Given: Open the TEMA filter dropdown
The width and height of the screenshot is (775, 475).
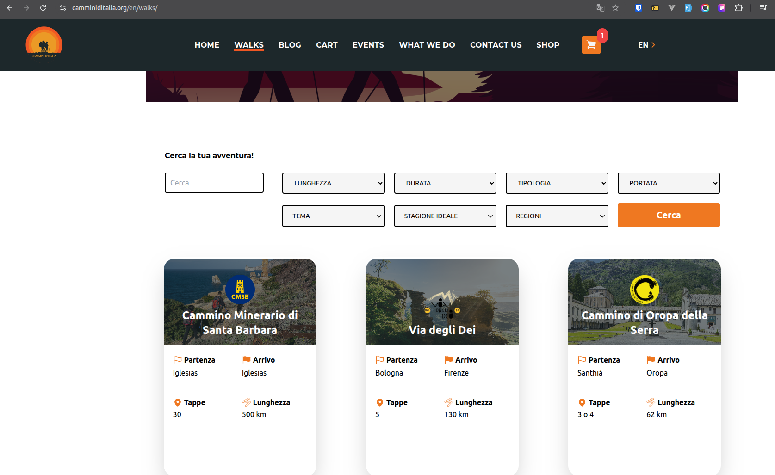Looking at the screenshot, I should coord(334,216).
